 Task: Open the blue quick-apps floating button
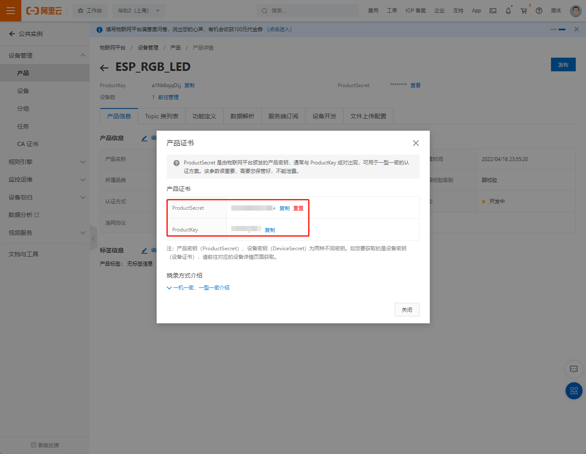[x=574, y=391]
